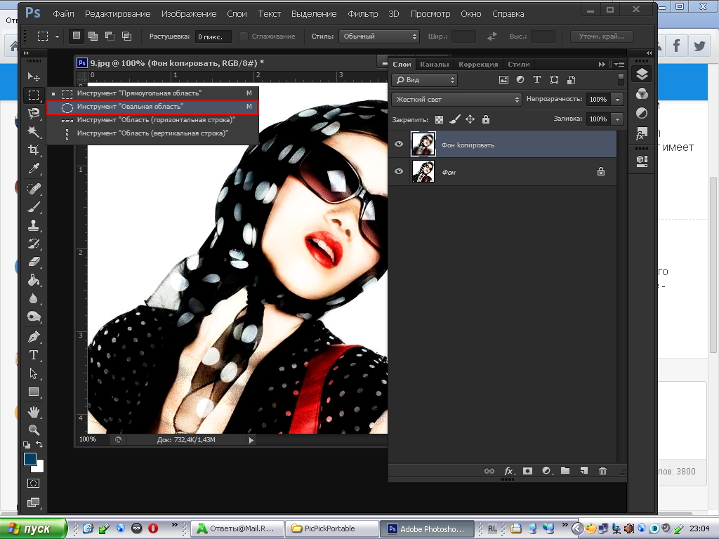Open layer styles fx button
Screen dimensions: 719x539
pyautogui.click(x=509, y=471)
